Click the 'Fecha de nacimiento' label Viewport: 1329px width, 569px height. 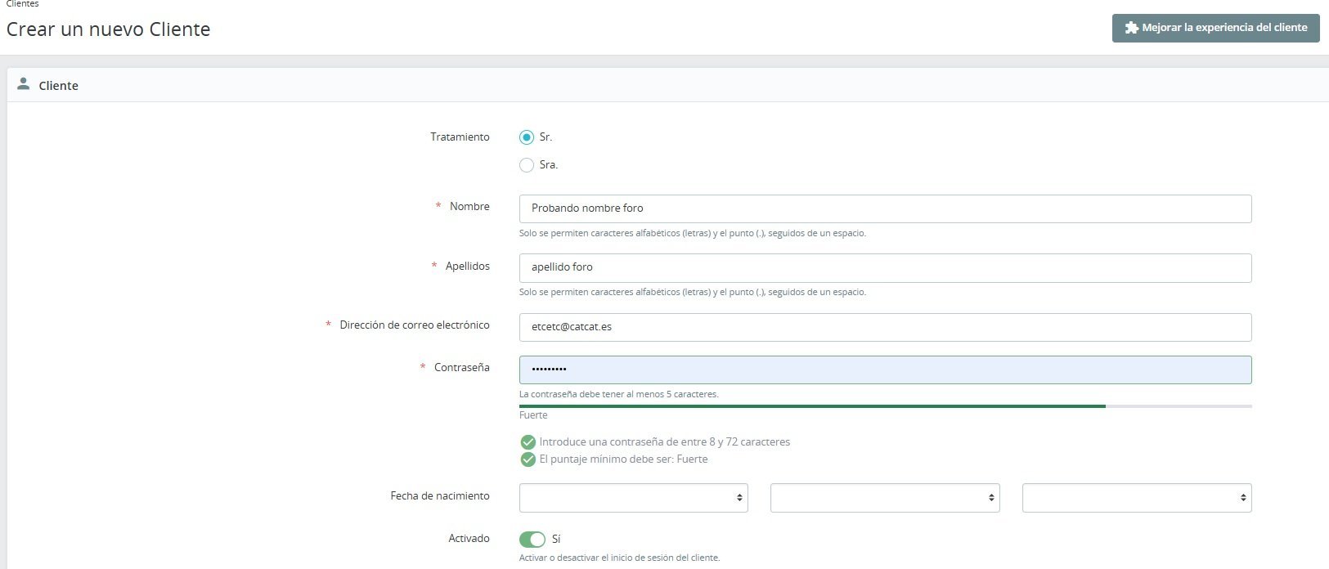pyautogui.click(x=440, y=496)
